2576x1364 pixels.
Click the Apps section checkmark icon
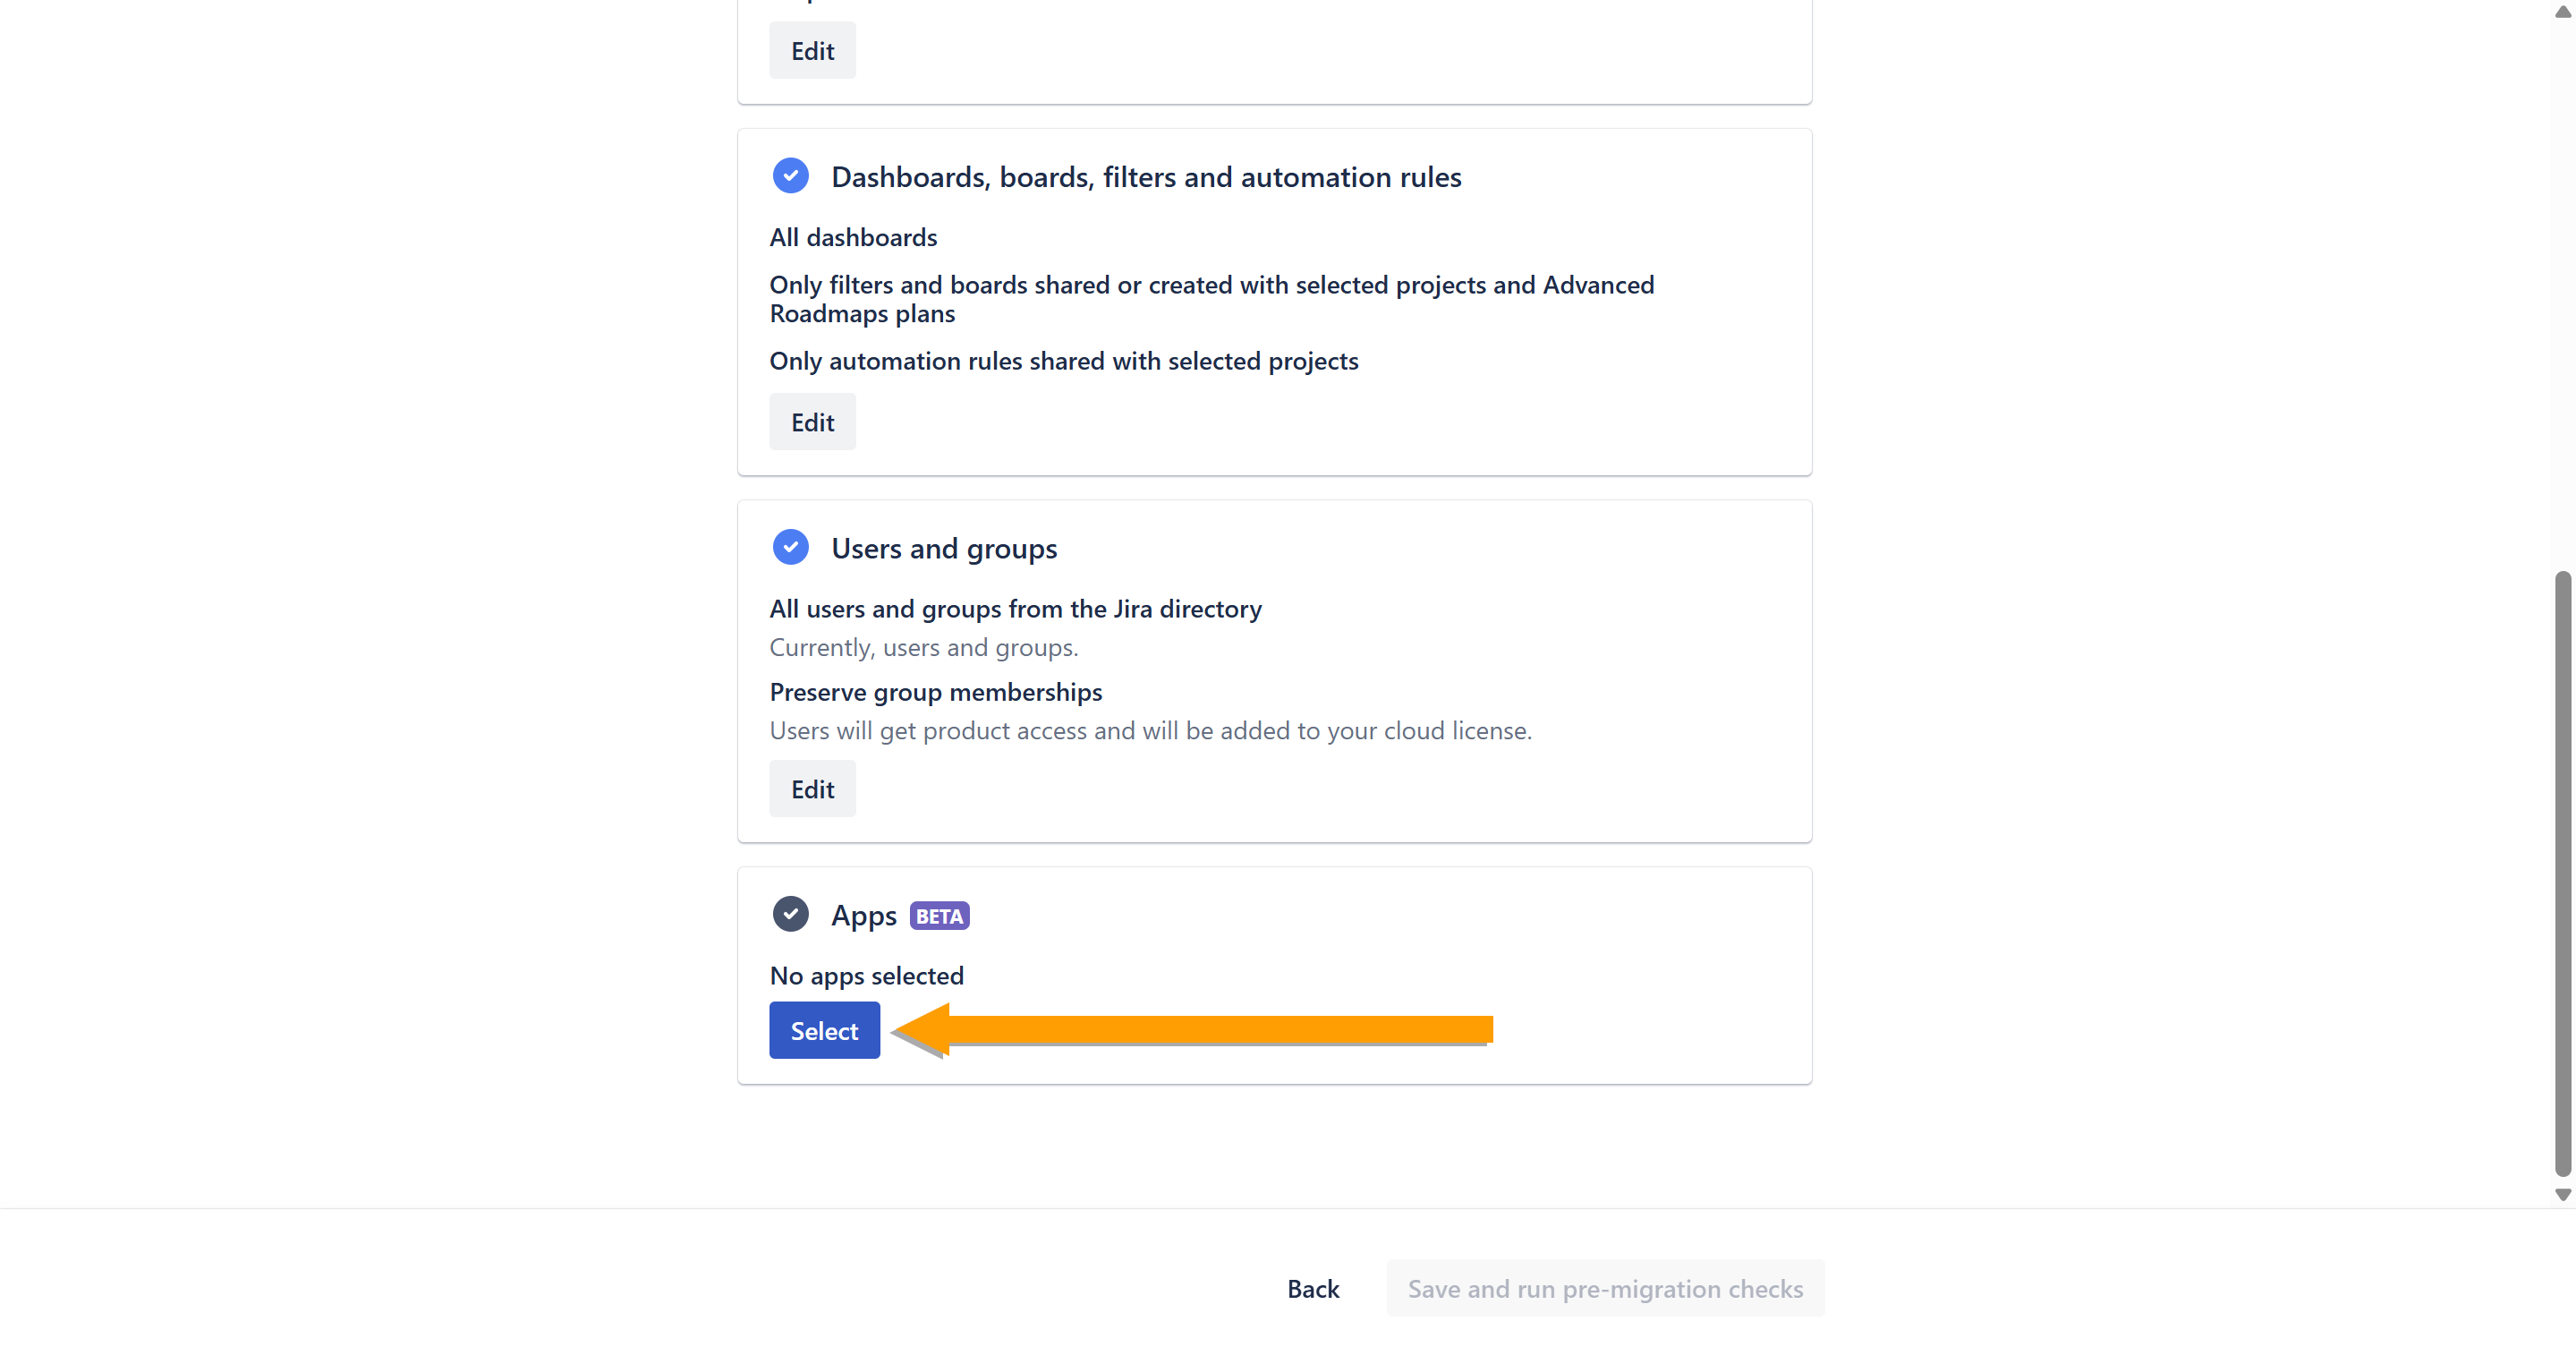tap(790, 914)
